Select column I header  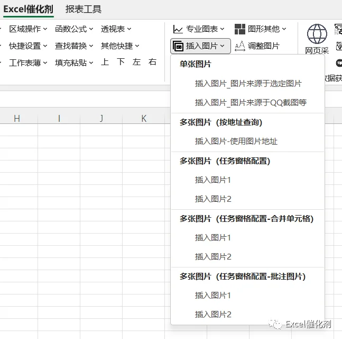tap(59, 119)
